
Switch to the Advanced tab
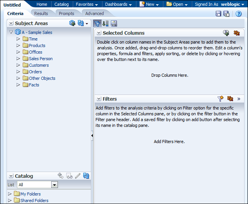pos(94,13)
